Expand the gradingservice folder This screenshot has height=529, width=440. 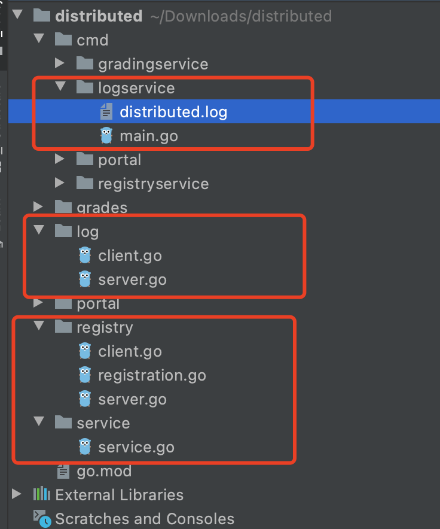[x=59, y=63]
